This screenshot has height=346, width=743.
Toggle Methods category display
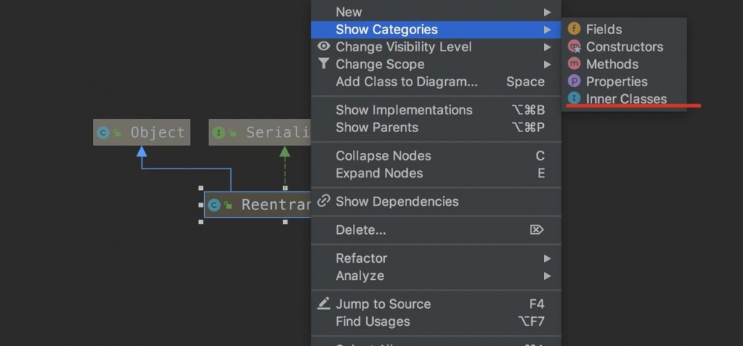[611, 64]
